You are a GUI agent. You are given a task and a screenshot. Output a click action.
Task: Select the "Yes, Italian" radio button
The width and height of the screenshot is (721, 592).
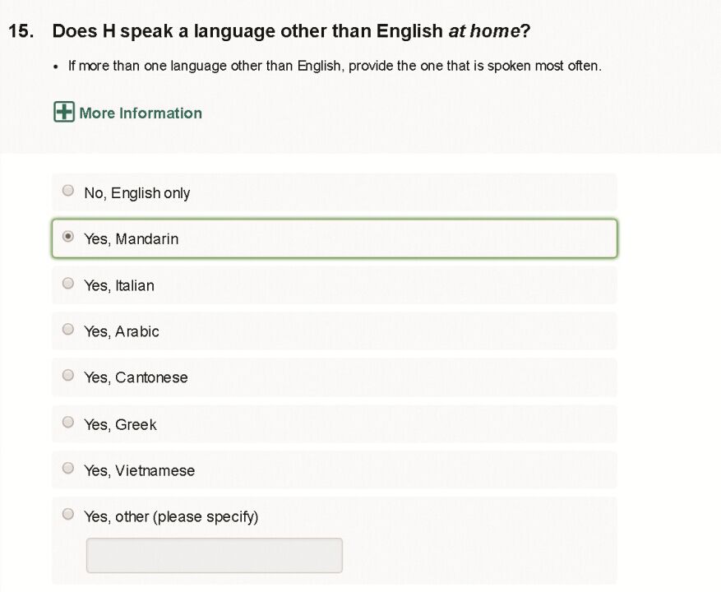[68, 284]
